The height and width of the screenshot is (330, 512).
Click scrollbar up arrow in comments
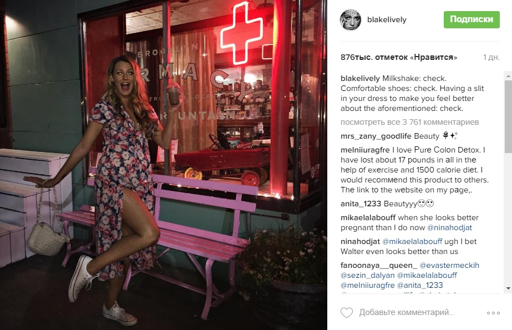508,75
